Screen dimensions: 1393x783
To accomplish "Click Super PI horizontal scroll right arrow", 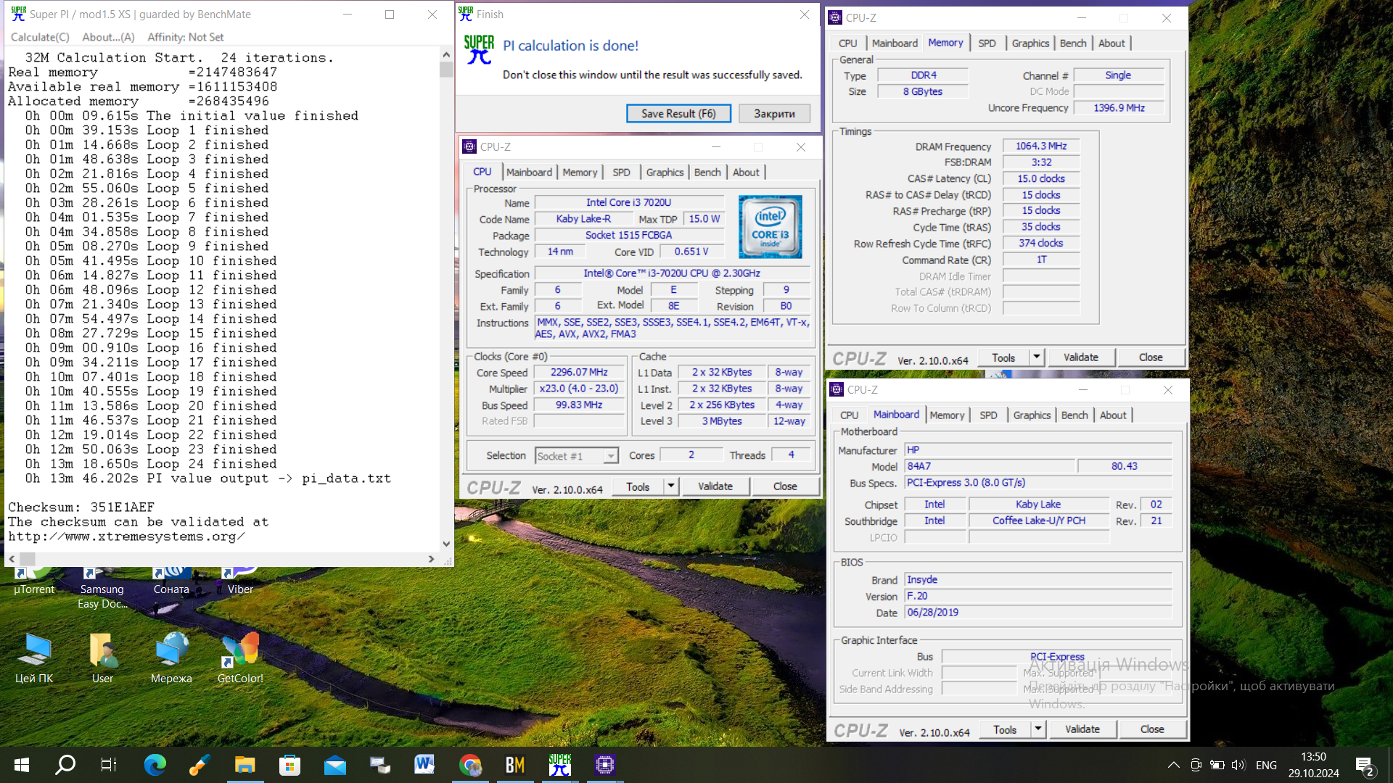I will click(x=431, y=559).
